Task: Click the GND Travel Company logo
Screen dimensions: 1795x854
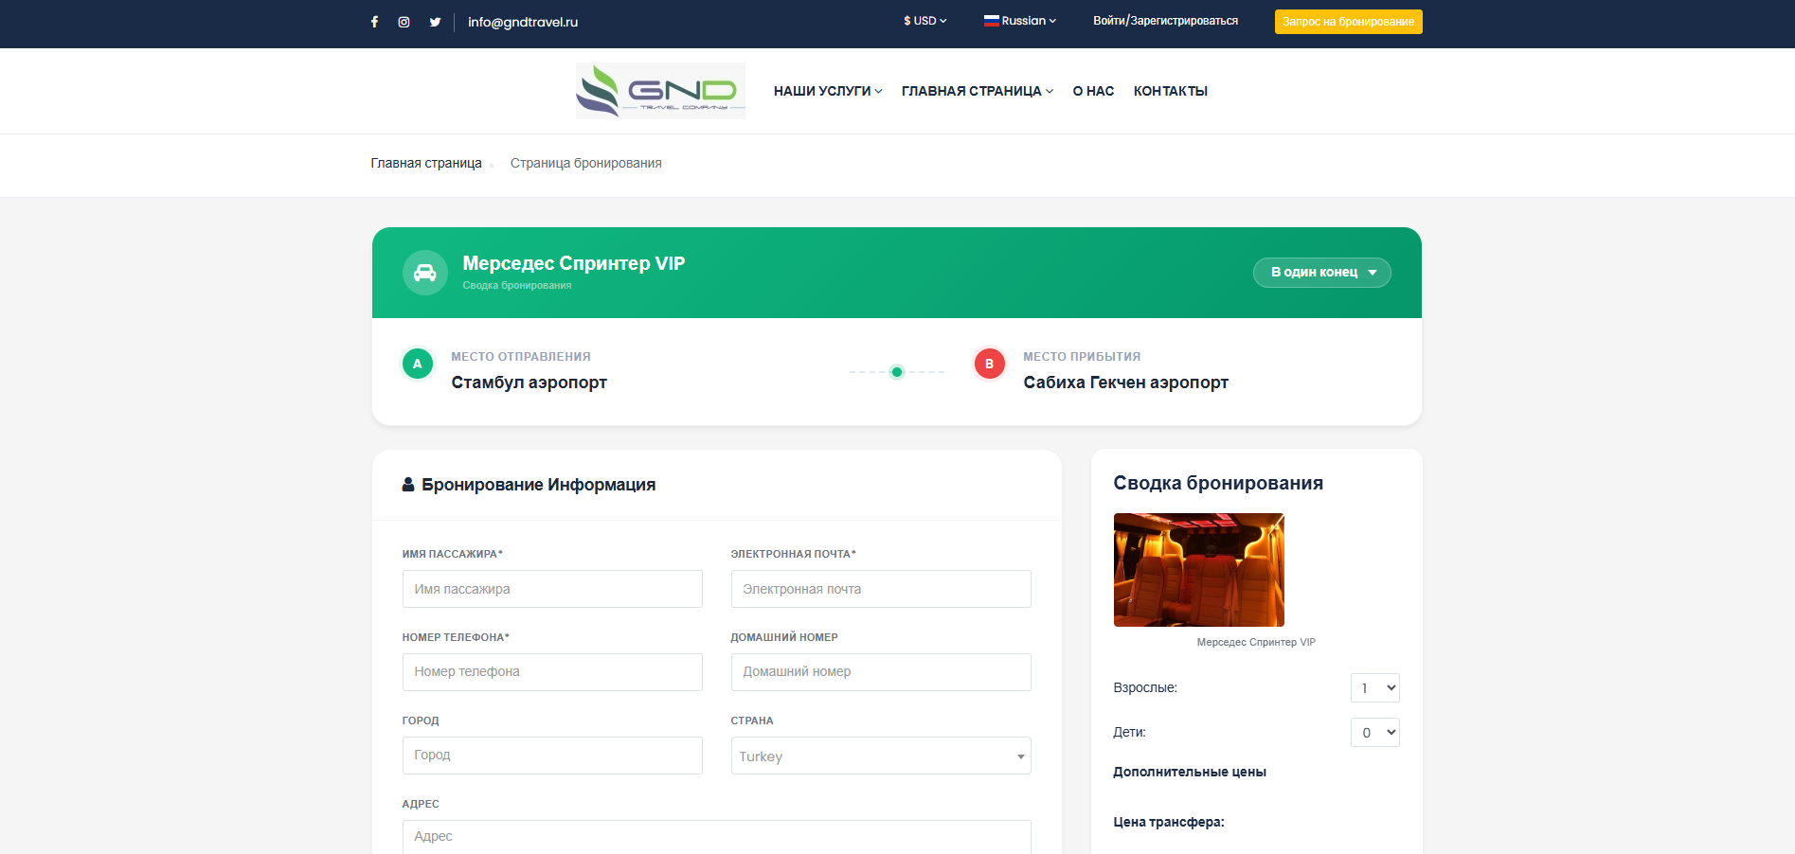Action: (660, 91)
